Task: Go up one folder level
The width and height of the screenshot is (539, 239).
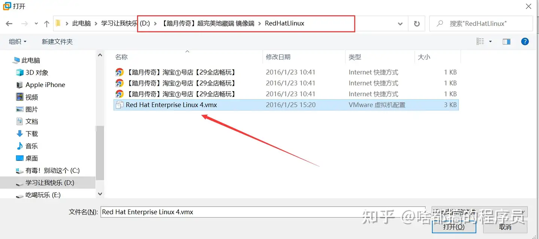Action: [x=46, y=24]
